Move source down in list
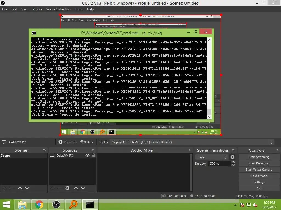Viewport: 281px width, 210px height. [x=83, y=188]
